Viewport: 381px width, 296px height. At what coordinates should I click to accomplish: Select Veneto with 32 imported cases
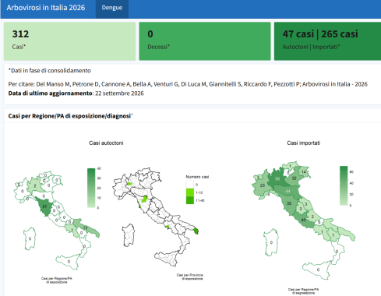294,178
